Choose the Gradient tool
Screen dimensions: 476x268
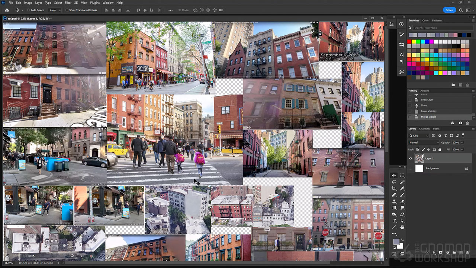(x=394, y=208)
